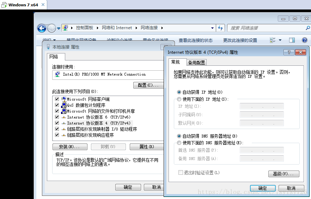Click the 配置(C)... button
This screenshot has width=311, height=199.
pos(148,85)
